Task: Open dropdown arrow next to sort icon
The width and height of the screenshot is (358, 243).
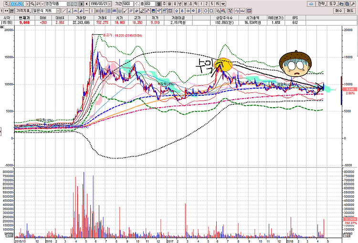Action: click(x=42, y=4)
